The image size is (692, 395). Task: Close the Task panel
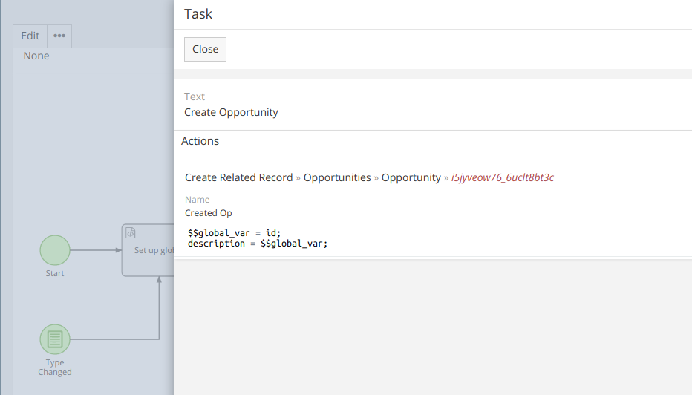pos(205,49)
